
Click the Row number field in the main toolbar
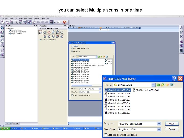click(x=60, y=22)
